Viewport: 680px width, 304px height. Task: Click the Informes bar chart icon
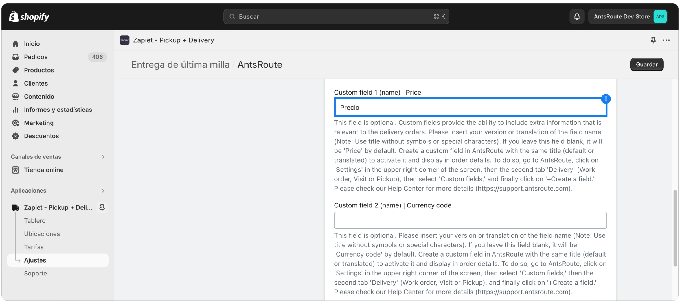16,110
